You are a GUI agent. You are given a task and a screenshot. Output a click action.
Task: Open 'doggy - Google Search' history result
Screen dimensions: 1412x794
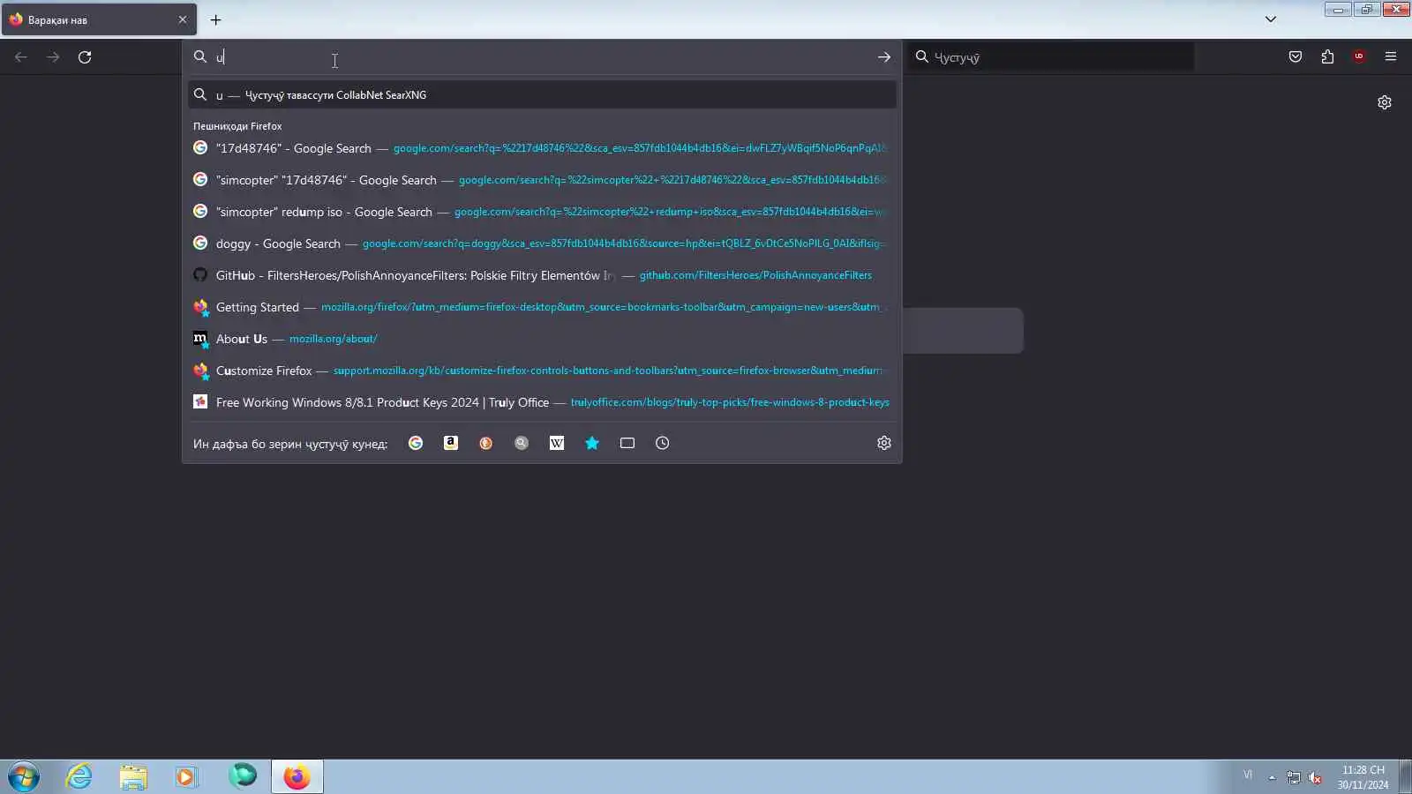[x=542, y=243]
